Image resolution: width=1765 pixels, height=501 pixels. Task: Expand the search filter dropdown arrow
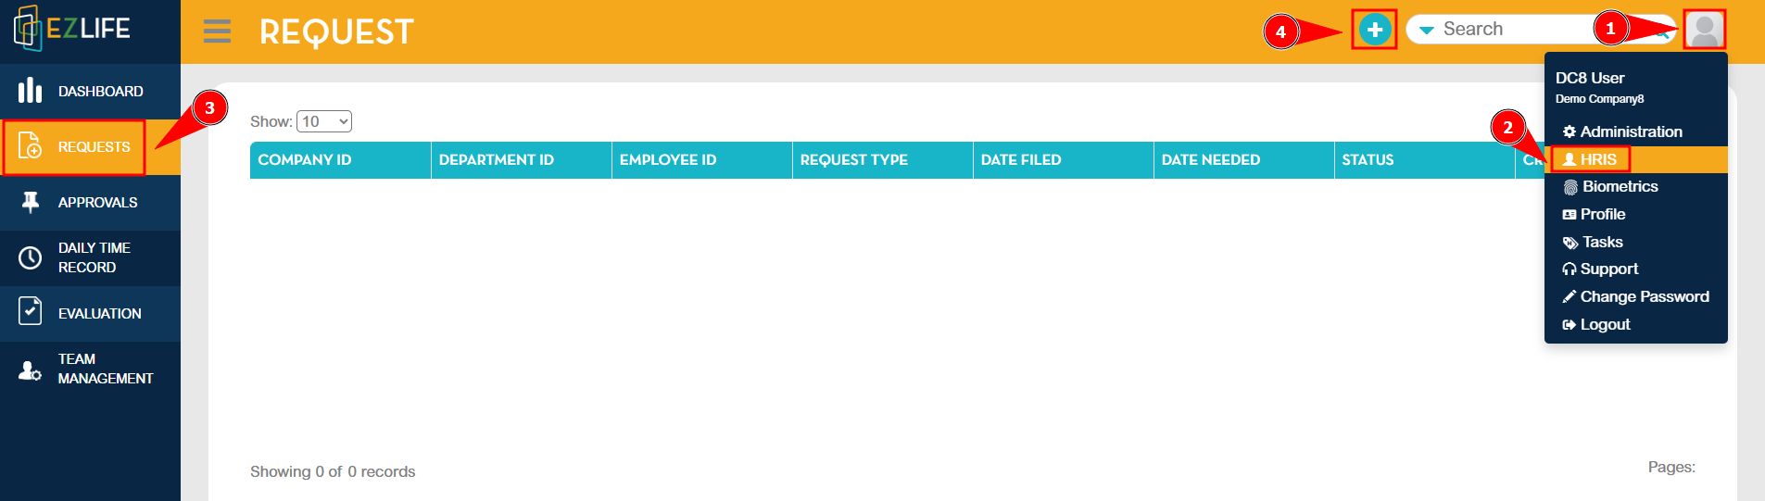coord(1427,31)
